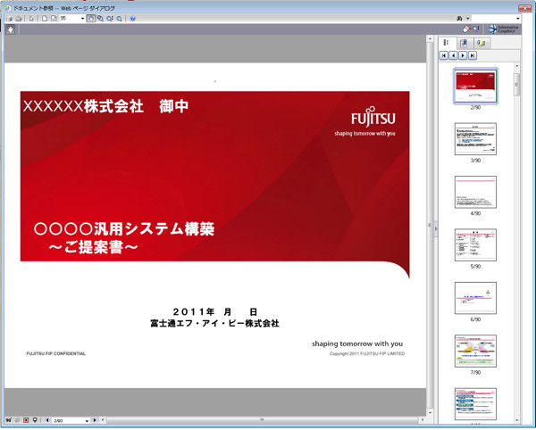Select thumbnail for page 5/90
The height and width of the screenshot is (430, 536).
(475, 245)
